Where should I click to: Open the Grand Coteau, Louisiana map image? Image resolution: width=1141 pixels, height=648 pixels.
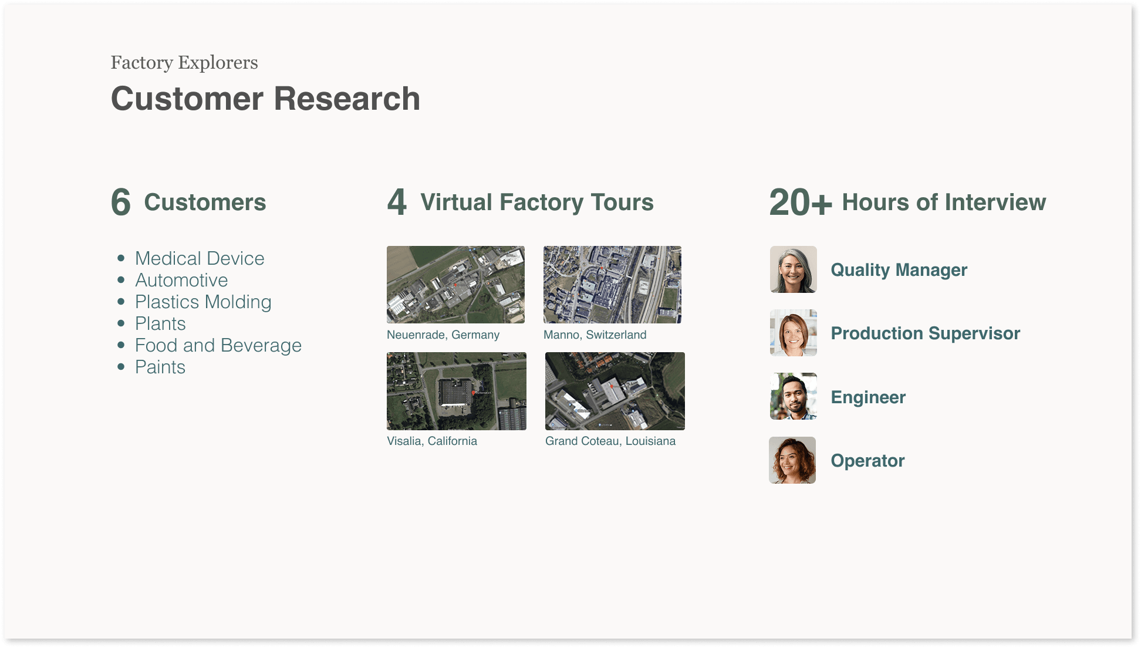[615, 391]
